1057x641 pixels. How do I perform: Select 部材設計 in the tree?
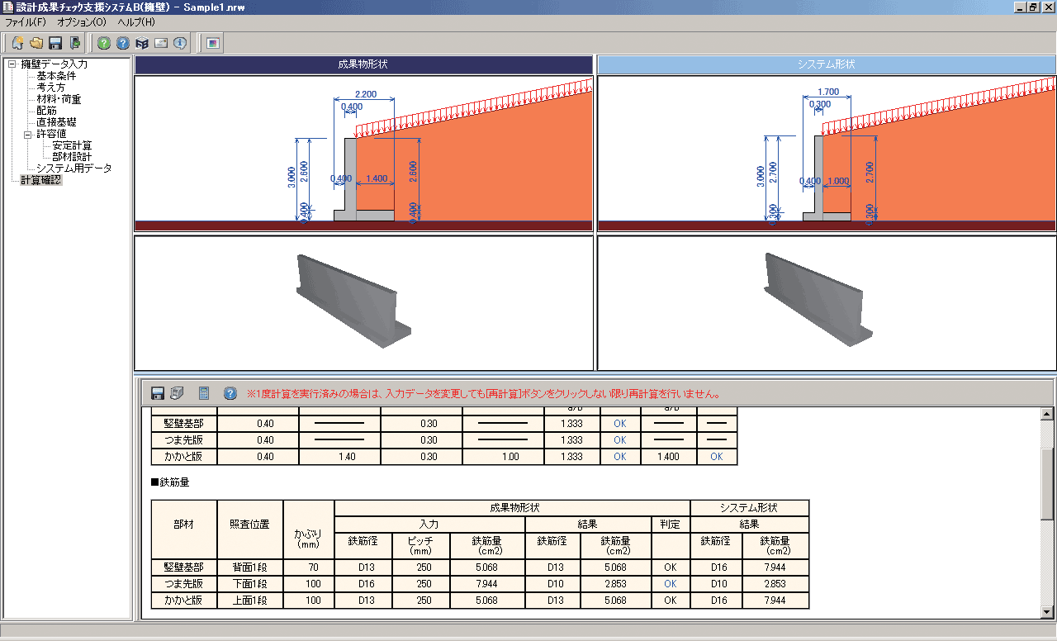coord(72,157)
